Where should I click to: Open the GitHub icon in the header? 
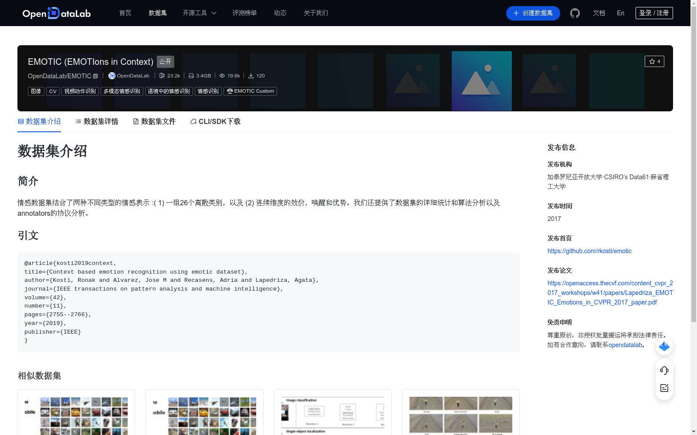tap(575, 13)
